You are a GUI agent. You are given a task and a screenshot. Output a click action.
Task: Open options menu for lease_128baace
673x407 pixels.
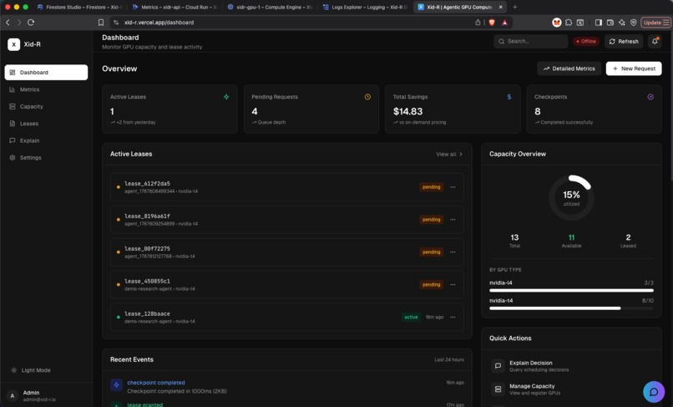pyautogui.click(x=453, y=318)
